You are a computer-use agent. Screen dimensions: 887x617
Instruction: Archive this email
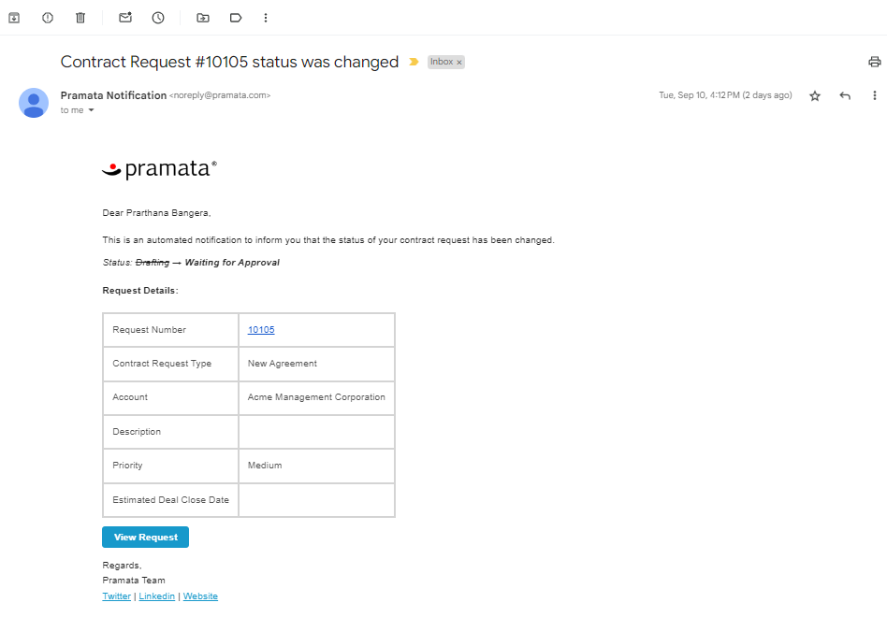14,18
